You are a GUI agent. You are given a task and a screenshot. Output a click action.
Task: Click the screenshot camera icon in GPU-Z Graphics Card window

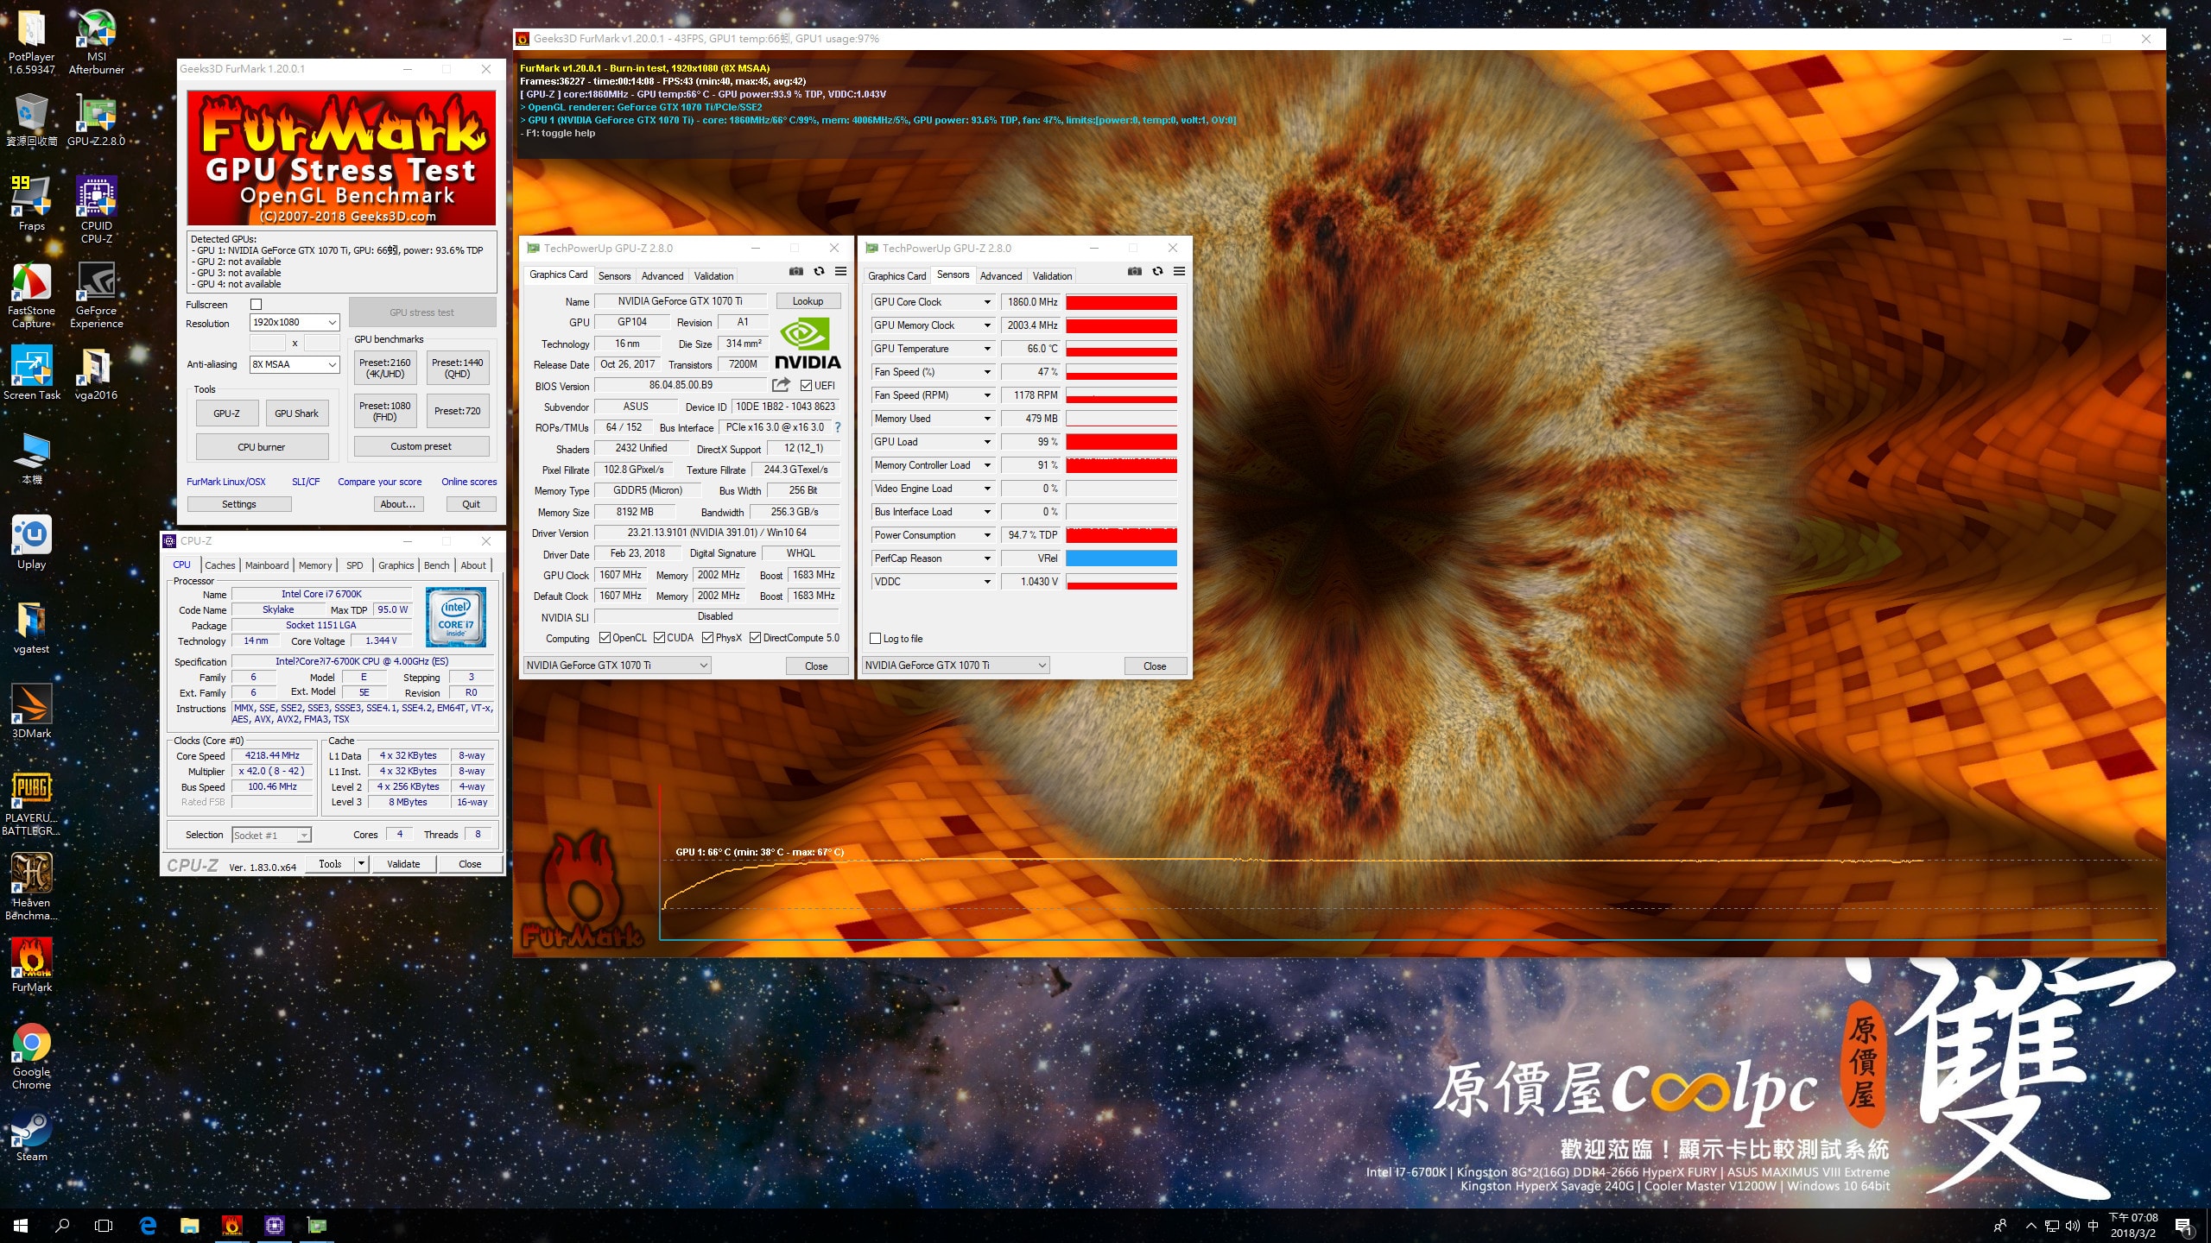tap(795, 272)
